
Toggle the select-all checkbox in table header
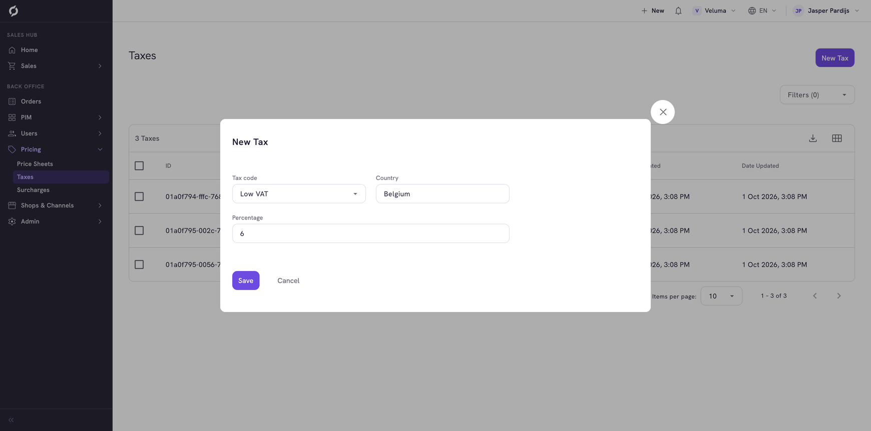tap(139, 166)
